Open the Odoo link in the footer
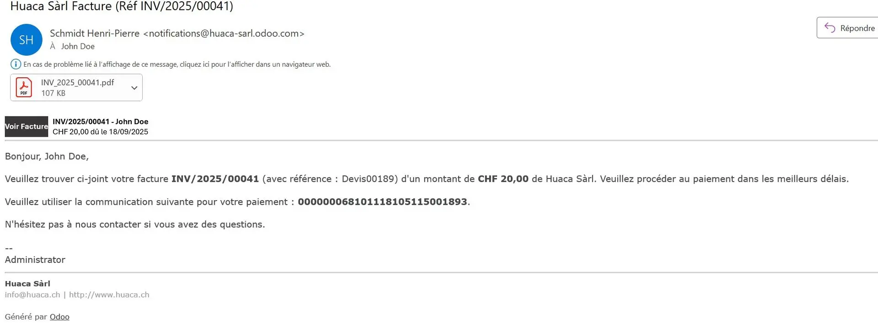 coord(59,317)
